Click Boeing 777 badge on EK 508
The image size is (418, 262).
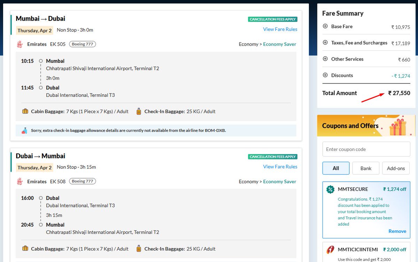click(x=82, y=181)
